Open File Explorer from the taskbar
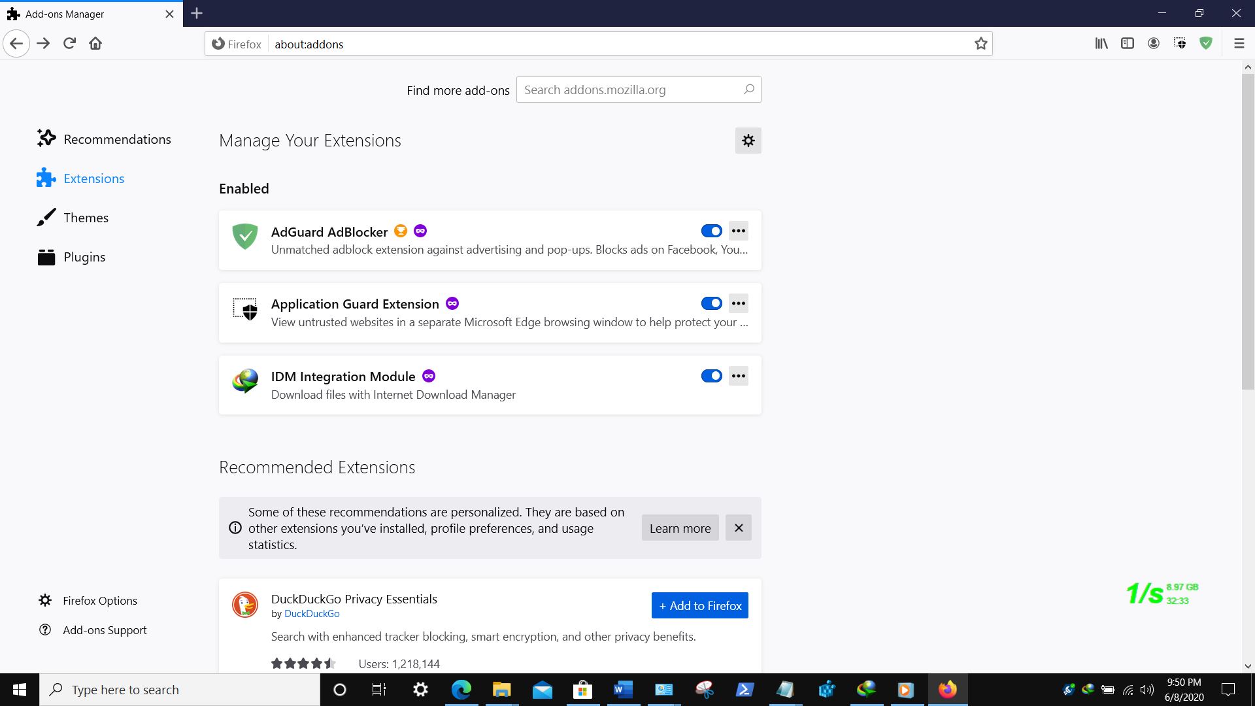This screenshot has height=706, width=1255. click(501, 690)
